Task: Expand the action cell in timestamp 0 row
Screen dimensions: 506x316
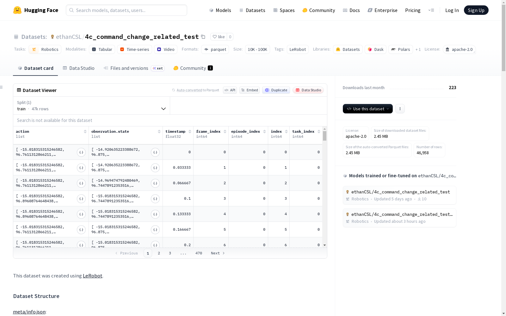Action: [81, 152]
